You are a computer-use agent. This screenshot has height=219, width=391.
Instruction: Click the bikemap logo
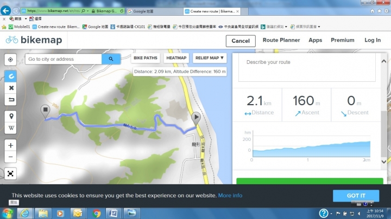(34, 40)
